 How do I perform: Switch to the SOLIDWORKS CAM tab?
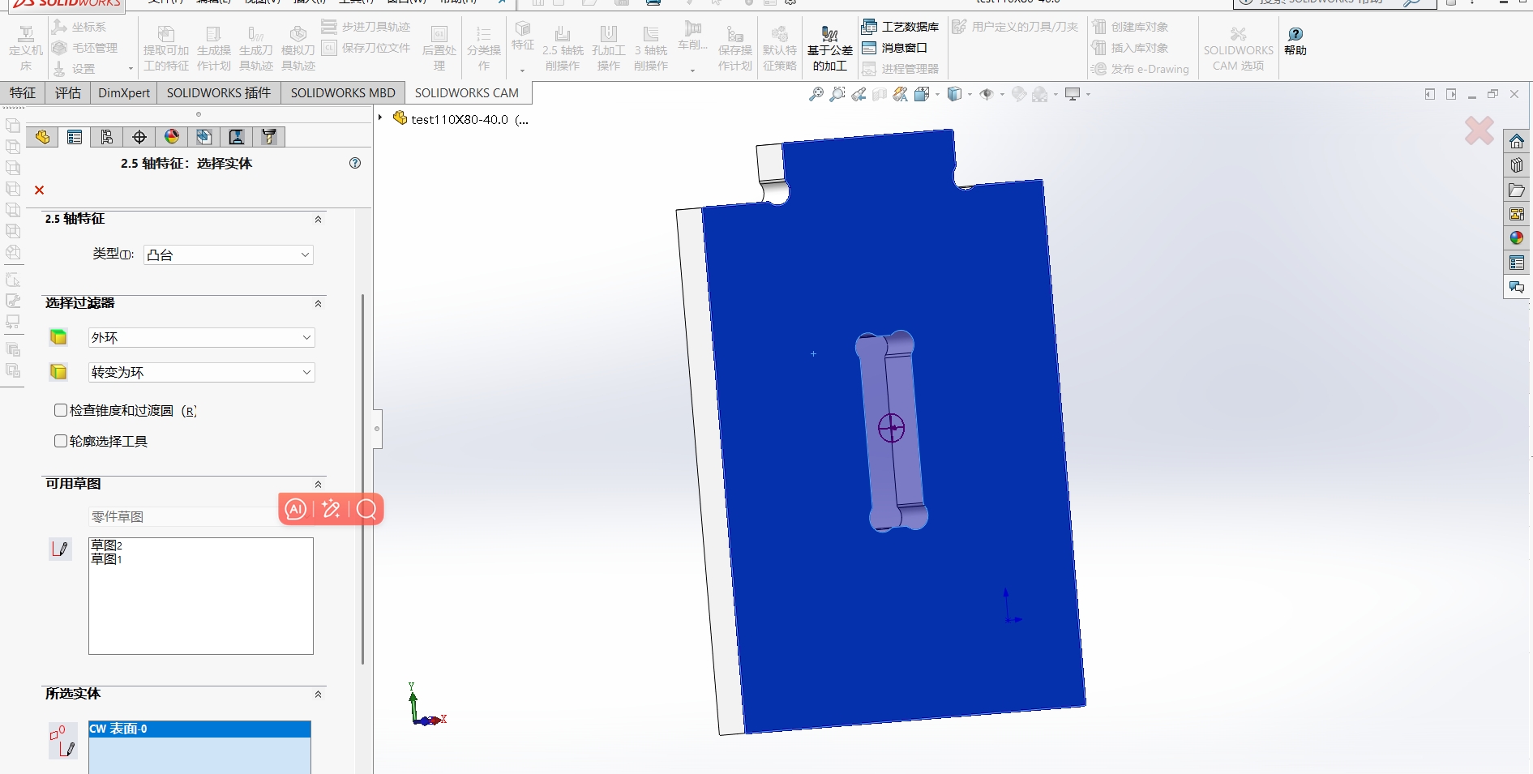click(x=467, y=92)
